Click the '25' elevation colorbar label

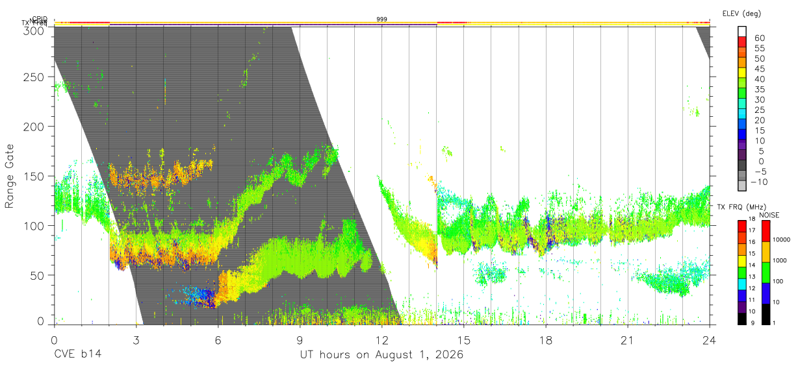click(759, 110)
